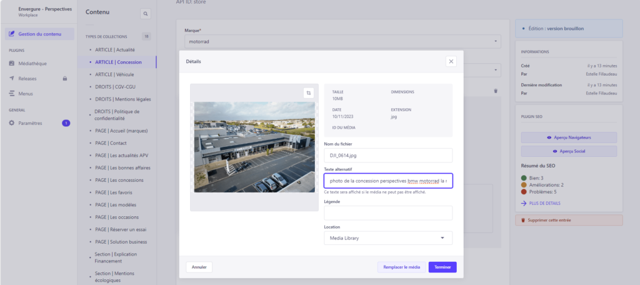Select ARTICLE | Véhicule collection
This screenshot has height=285, width=640.
tap(114, 74)
